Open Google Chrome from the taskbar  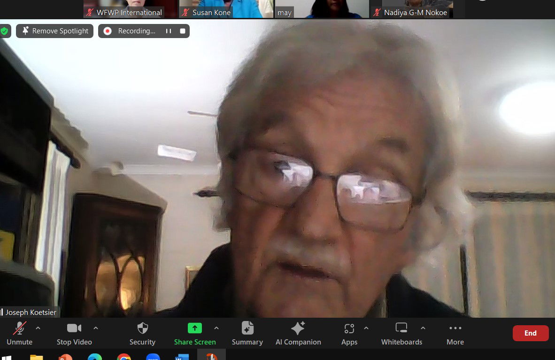(x=124, y=357)
